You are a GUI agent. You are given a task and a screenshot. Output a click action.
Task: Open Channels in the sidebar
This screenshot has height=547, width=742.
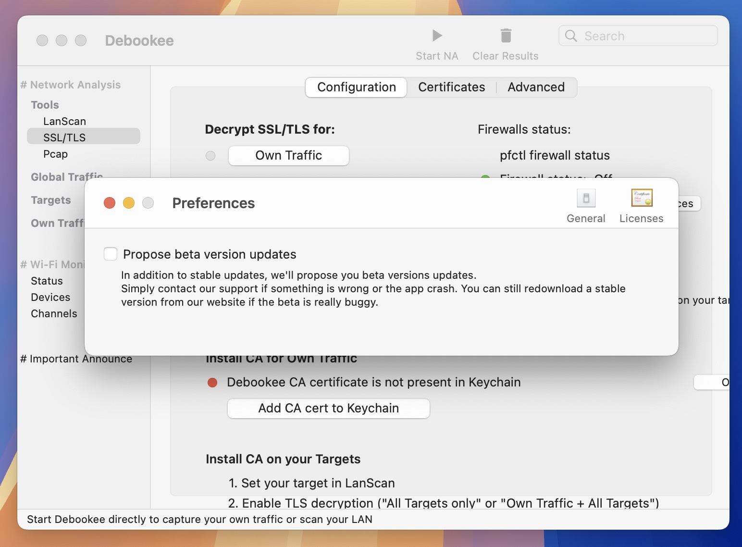(x=54, y=313)
